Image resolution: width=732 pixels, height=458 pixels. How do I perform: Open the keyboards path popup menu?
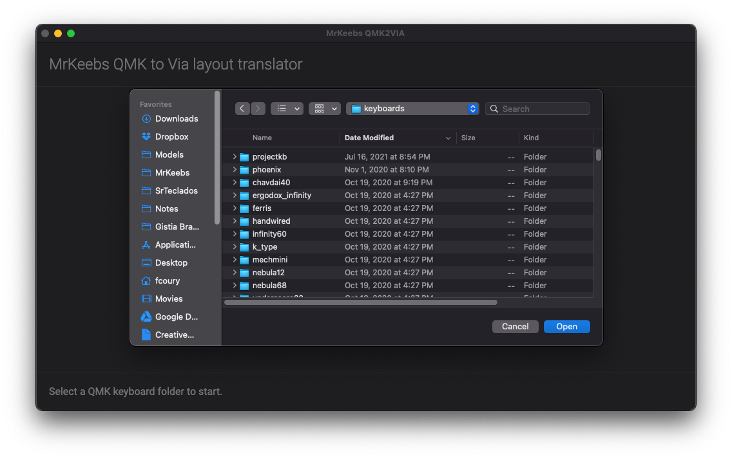[412, 109]
